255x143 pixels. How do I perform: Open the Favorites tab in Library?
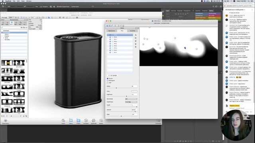click(24, 23)
